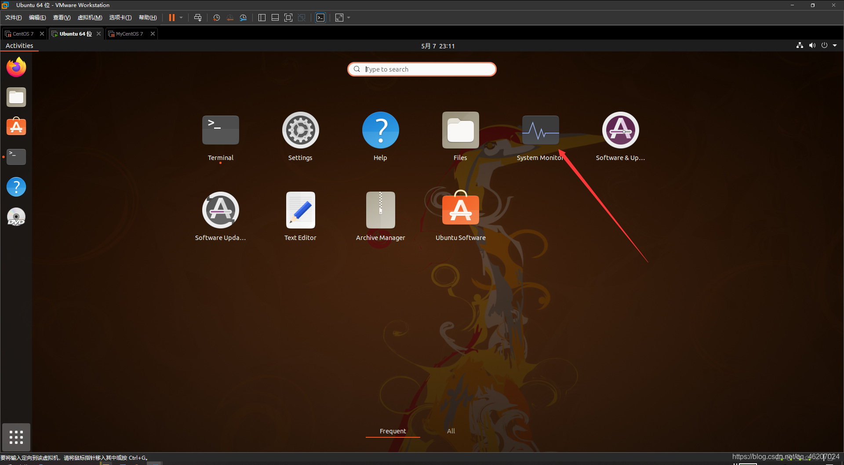Click the Type to search field
844x465 pixels.
421,69
